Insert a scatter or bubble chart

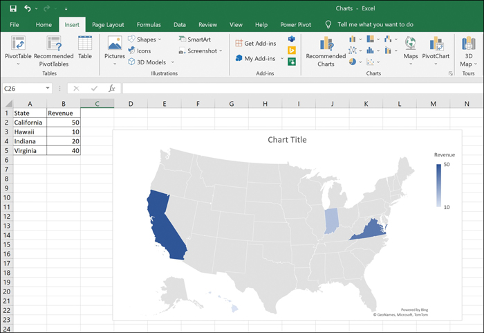point(370,62)
